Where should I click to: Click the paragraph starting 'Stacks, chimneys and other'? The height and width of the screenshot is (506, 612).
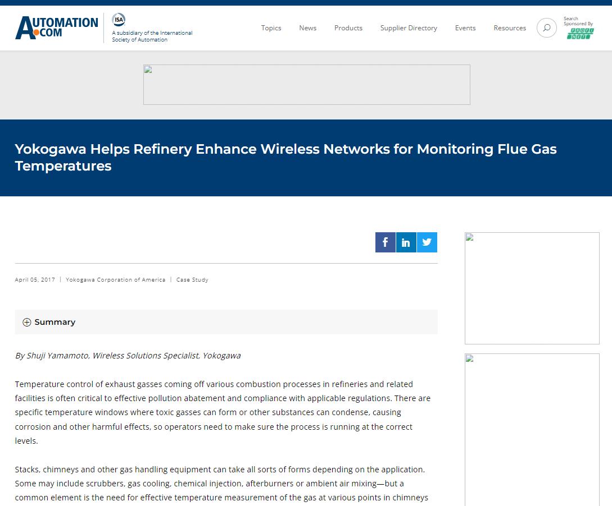coord(221,484)
